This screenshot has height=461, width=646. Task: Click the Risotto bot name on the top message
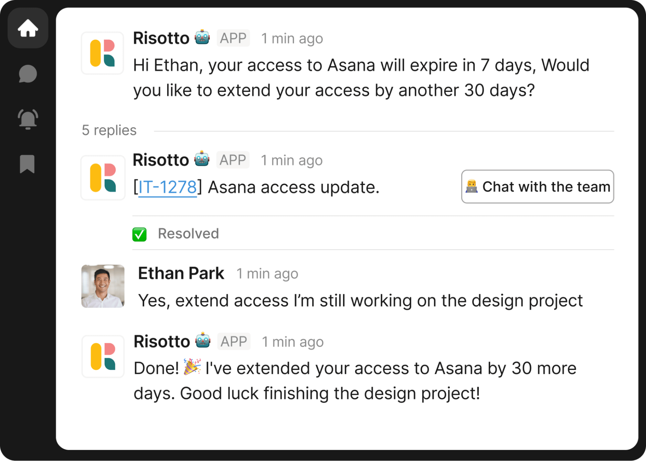[x=161, y=38]
